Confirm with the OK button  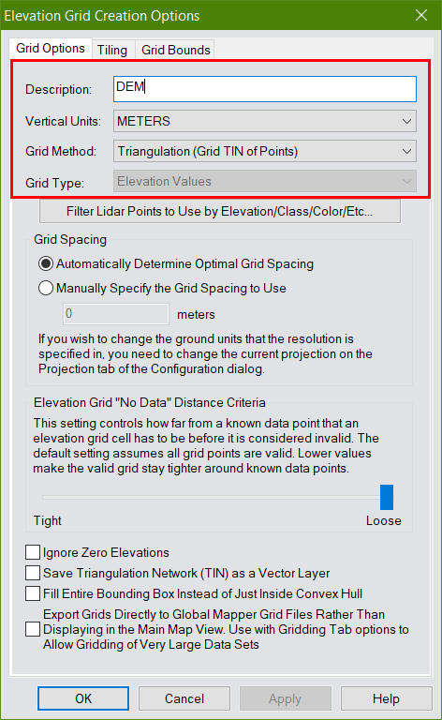tap(83, 698)
